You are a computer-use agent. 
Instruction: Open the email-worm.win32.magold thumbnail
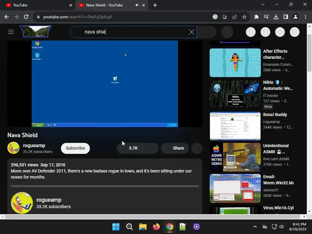[x=235, y=188]
